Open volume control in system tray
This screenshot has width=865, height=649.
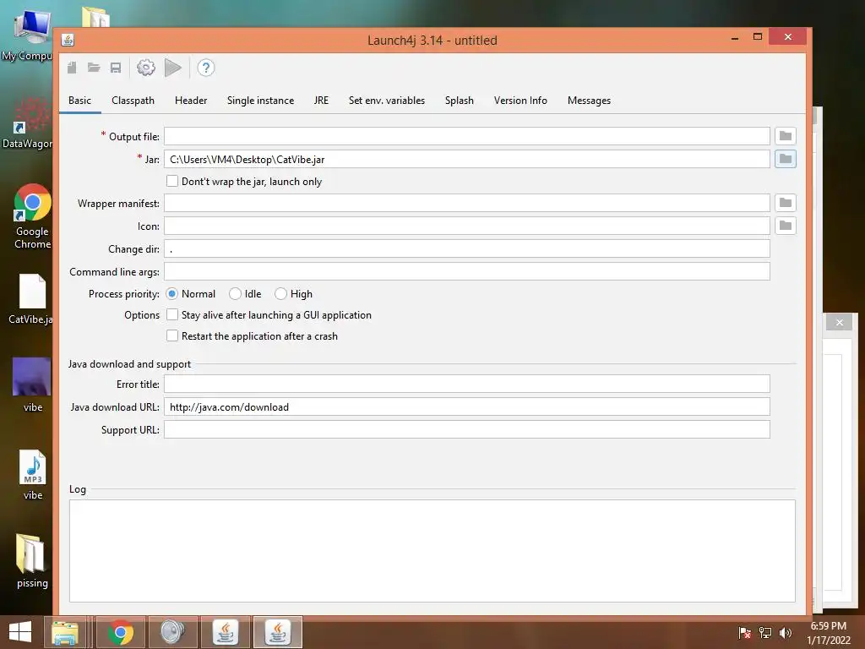pos(785,632)
